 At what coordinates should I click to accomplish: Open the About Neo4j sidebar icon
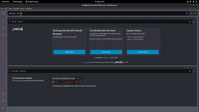(3, 108)
